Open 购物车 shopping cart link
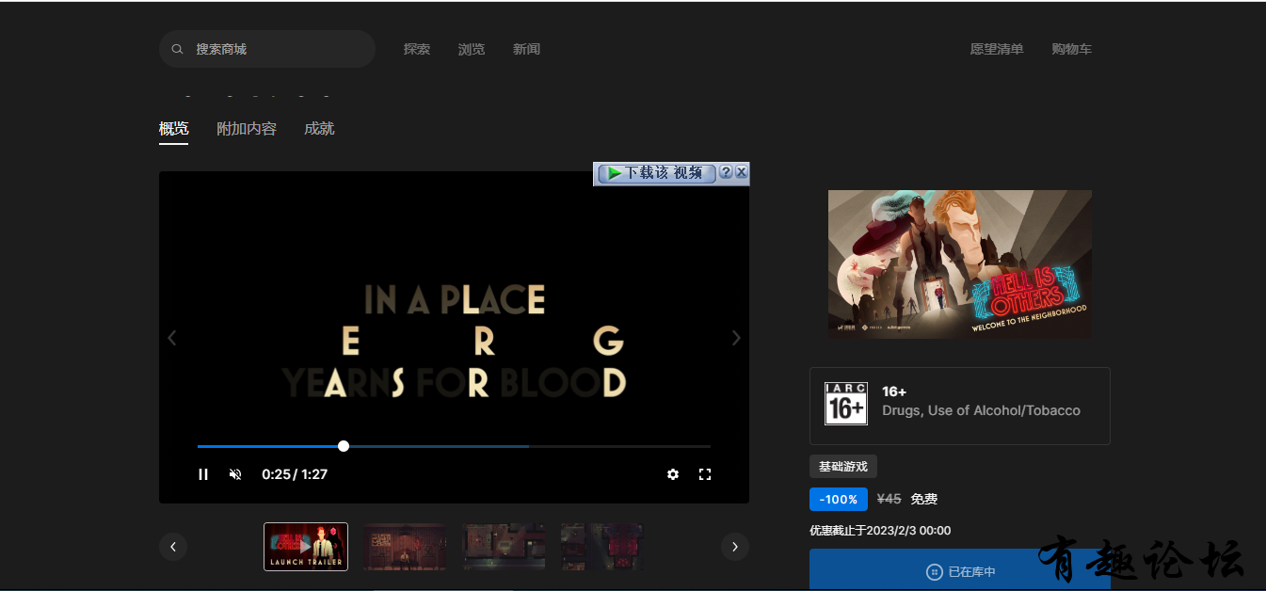Image resolution: width=1266 pixels, height=591 pixels. point(1072,49)
